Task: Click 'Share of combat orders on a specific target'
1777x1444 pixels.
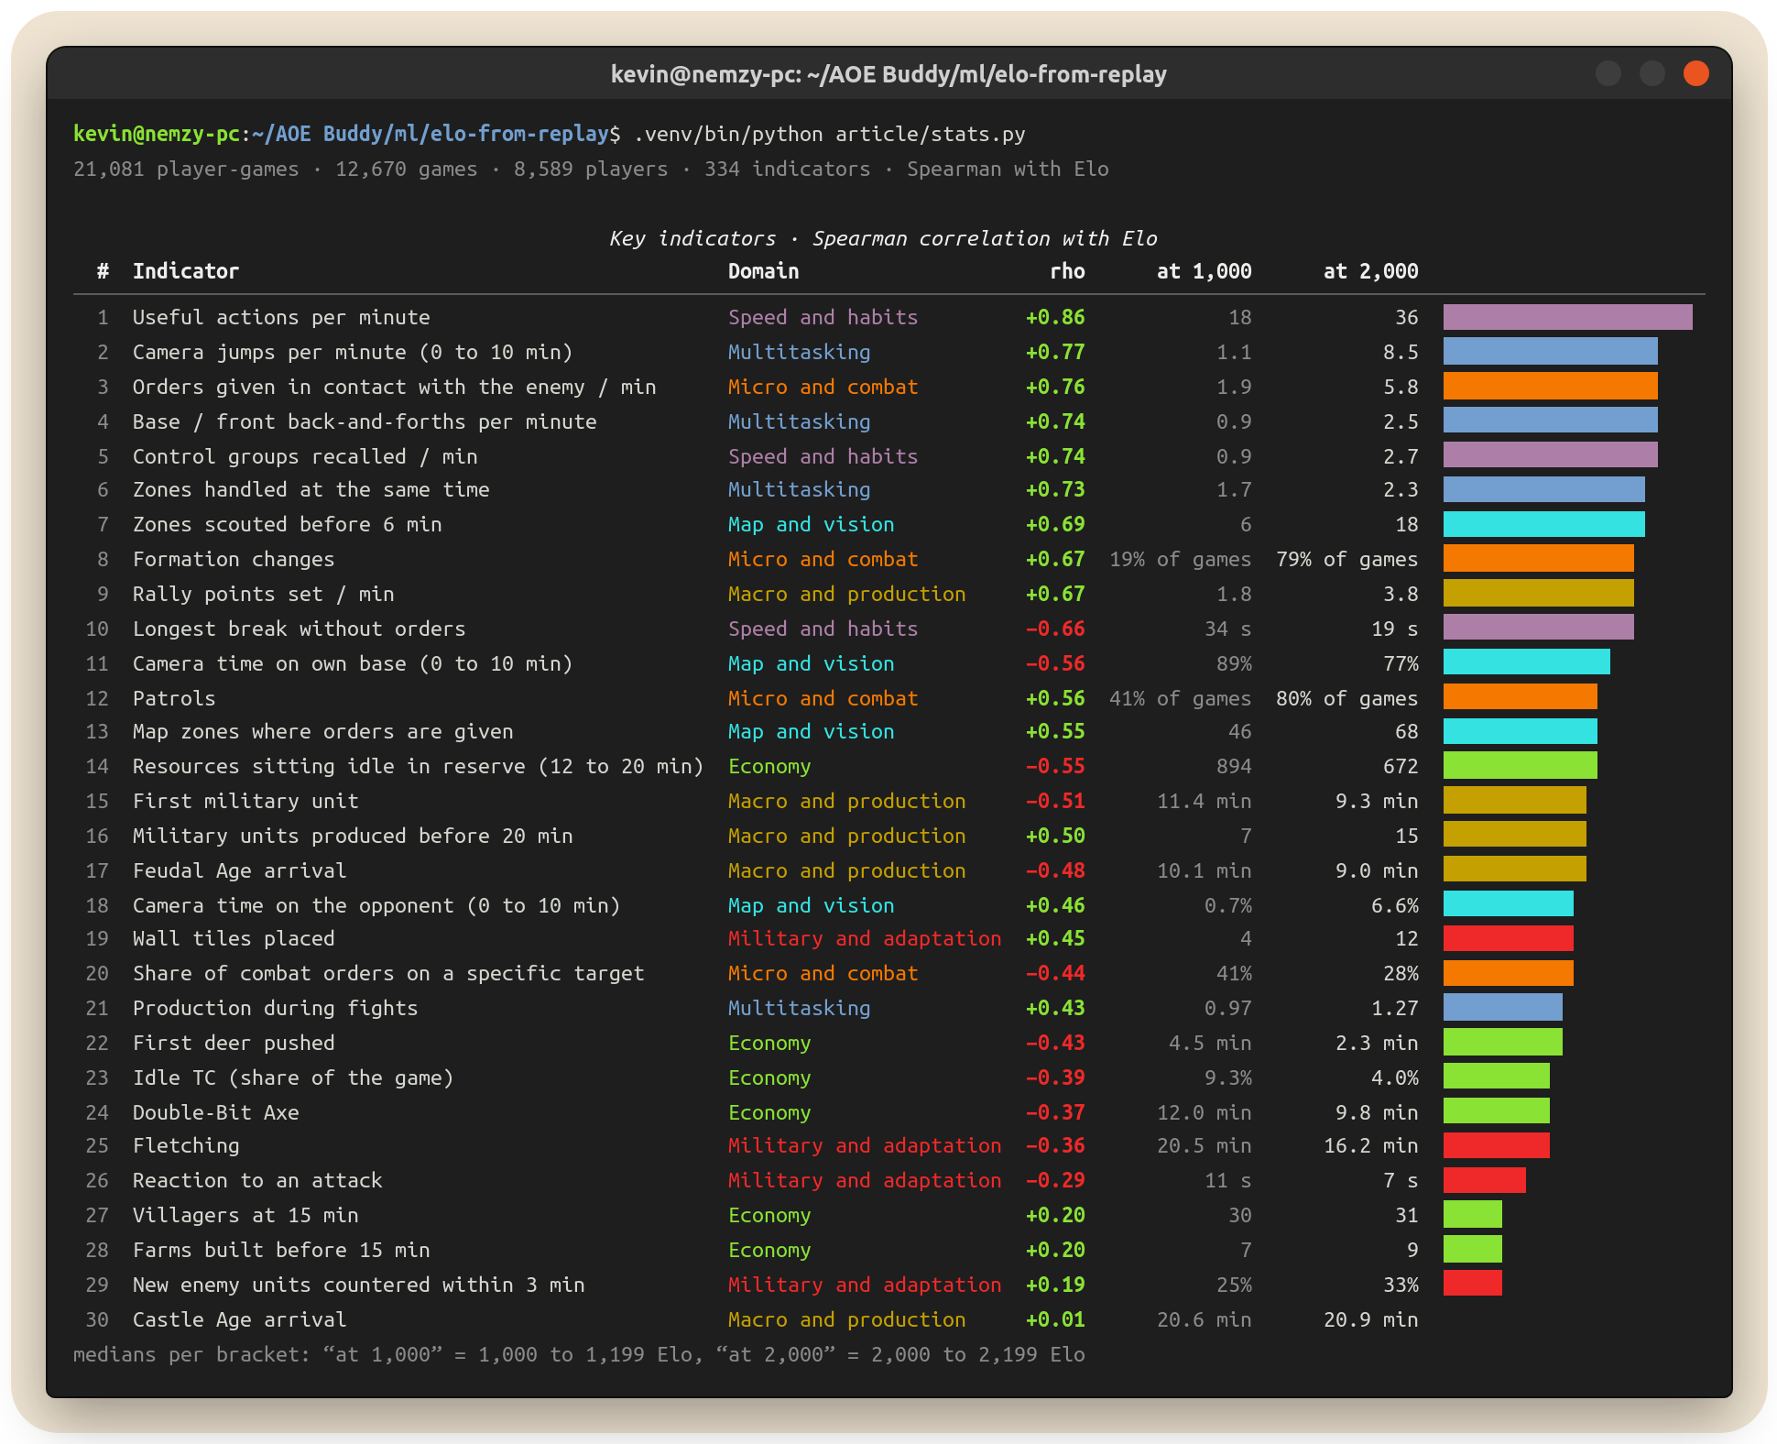Action: click(x=388, y=973)
